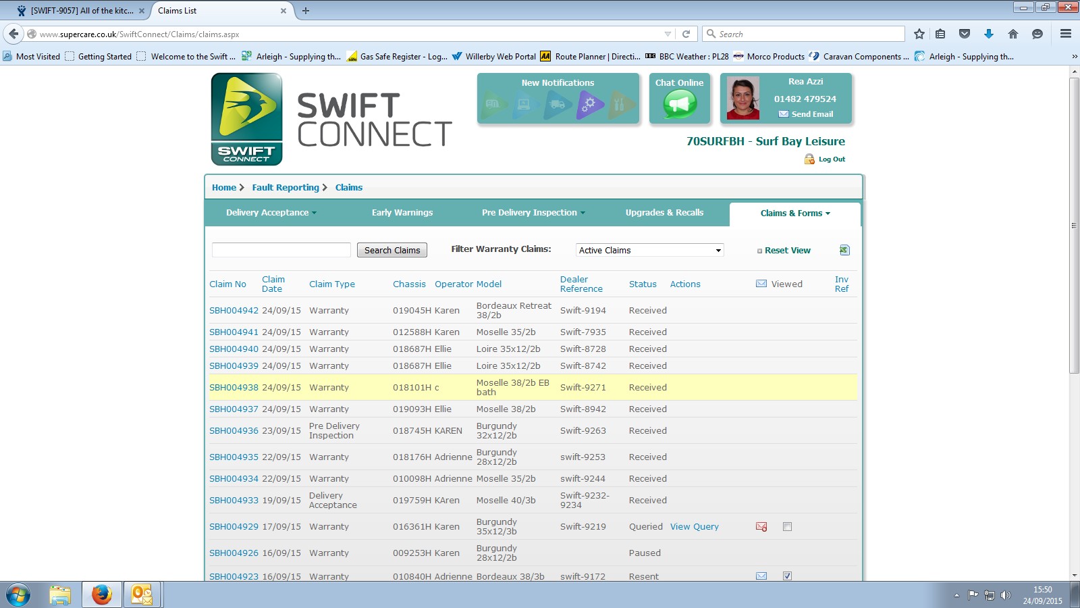Open Chat Online megaphone bubble

[x=679, y=104]
